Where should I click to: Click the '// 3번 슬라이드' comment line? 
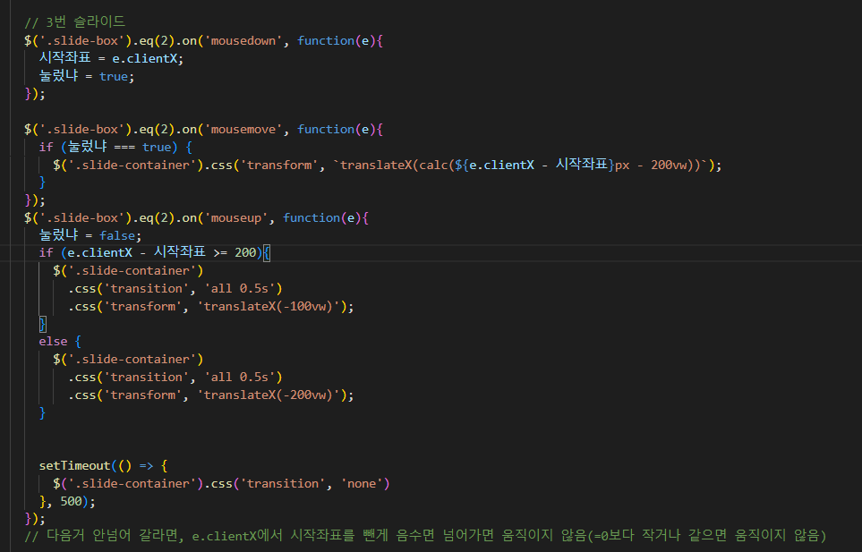75,22
